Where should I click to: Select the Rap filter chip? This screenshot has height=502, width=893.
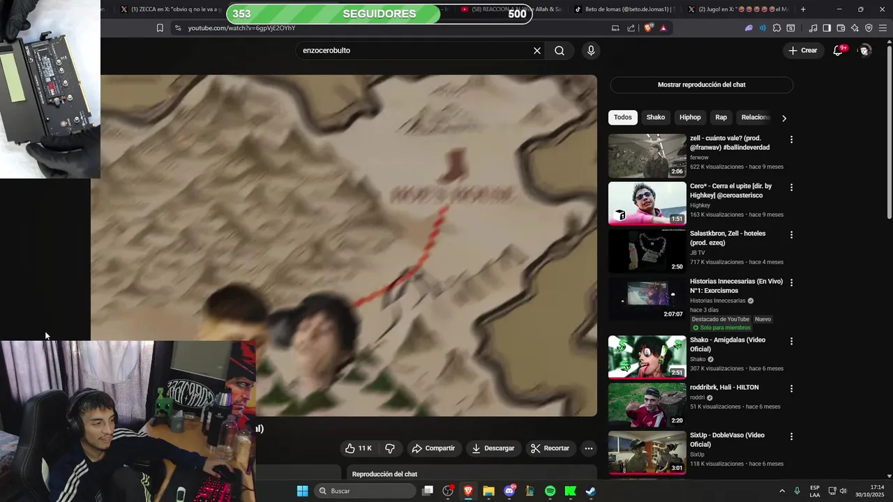click(x=721, y=117)
